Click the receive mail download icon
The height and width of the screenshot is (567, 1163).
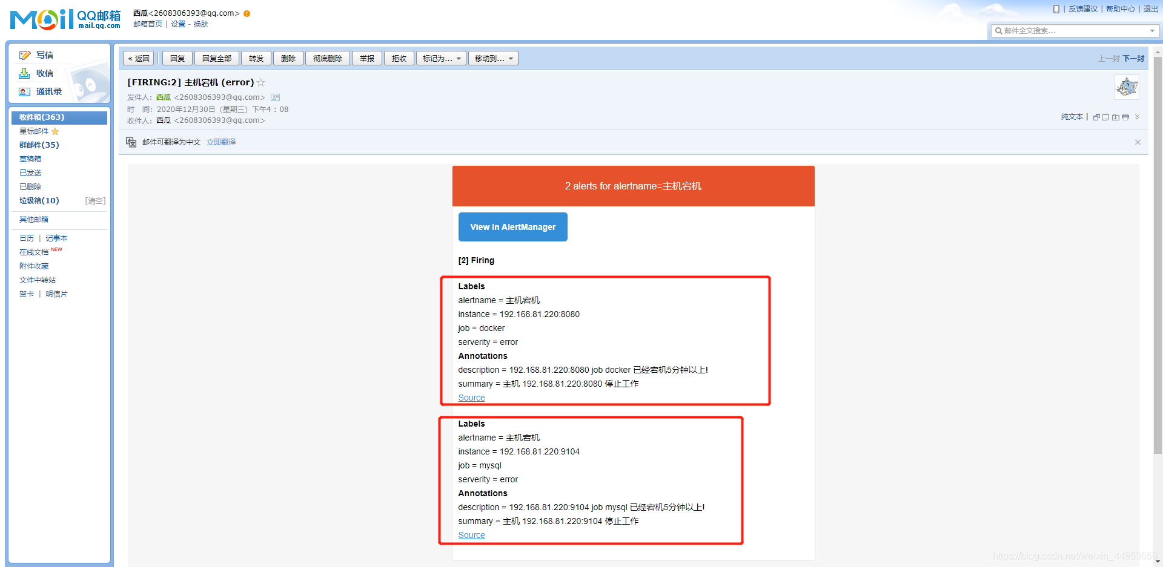(24, 73)
